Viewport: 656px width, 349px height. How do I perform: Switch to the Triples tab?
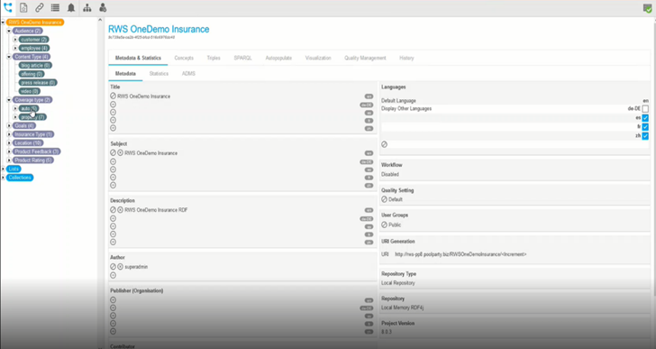[214, 58]
